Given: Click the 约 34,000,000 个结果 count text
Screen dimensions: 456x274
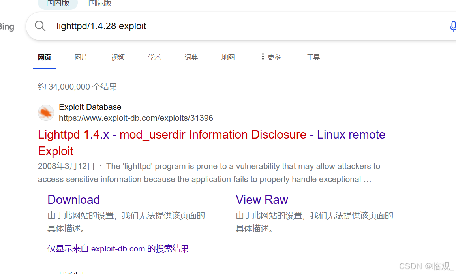Looking at the screenshot, I should [78, 87].
